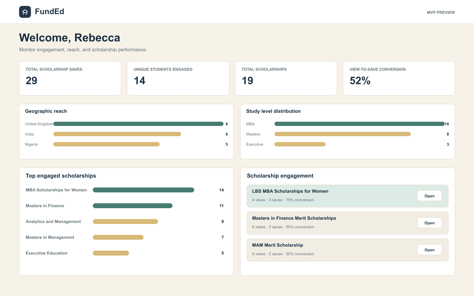Click the value 11 beside Masters in Finance

[x=222, y=206]
